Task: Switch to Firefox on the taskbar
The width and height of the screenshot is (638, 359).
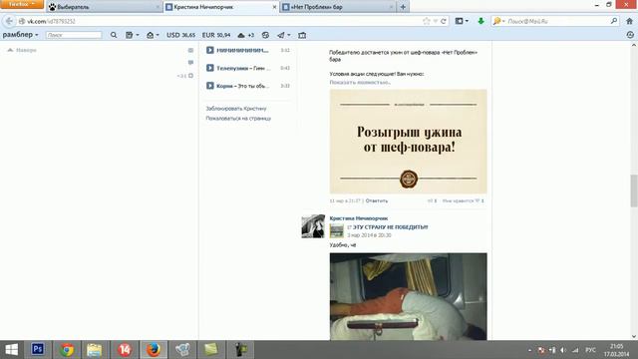Action: 154,350
